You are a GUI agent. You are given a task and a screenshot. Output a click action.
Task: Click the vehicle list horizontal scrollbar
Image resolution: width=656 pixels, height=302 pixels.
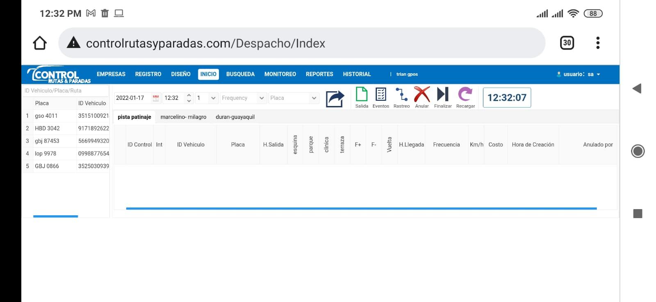point(55,216)
